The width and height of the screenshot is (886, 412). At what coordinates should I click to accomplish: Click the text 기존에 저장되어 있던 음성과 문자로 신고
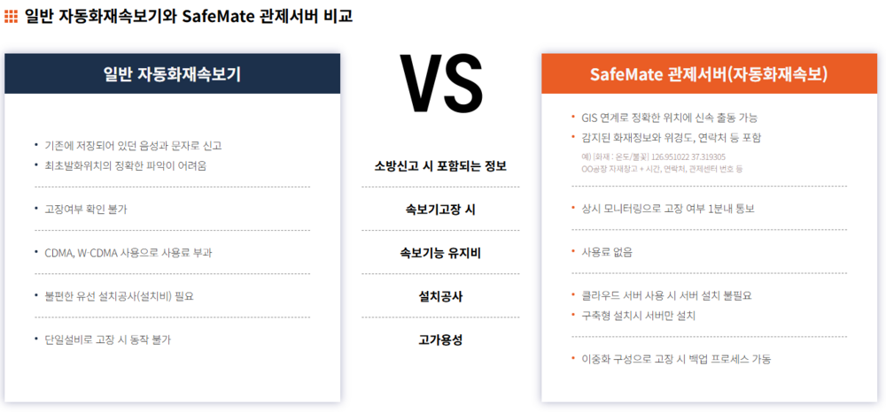coord(133,145)
